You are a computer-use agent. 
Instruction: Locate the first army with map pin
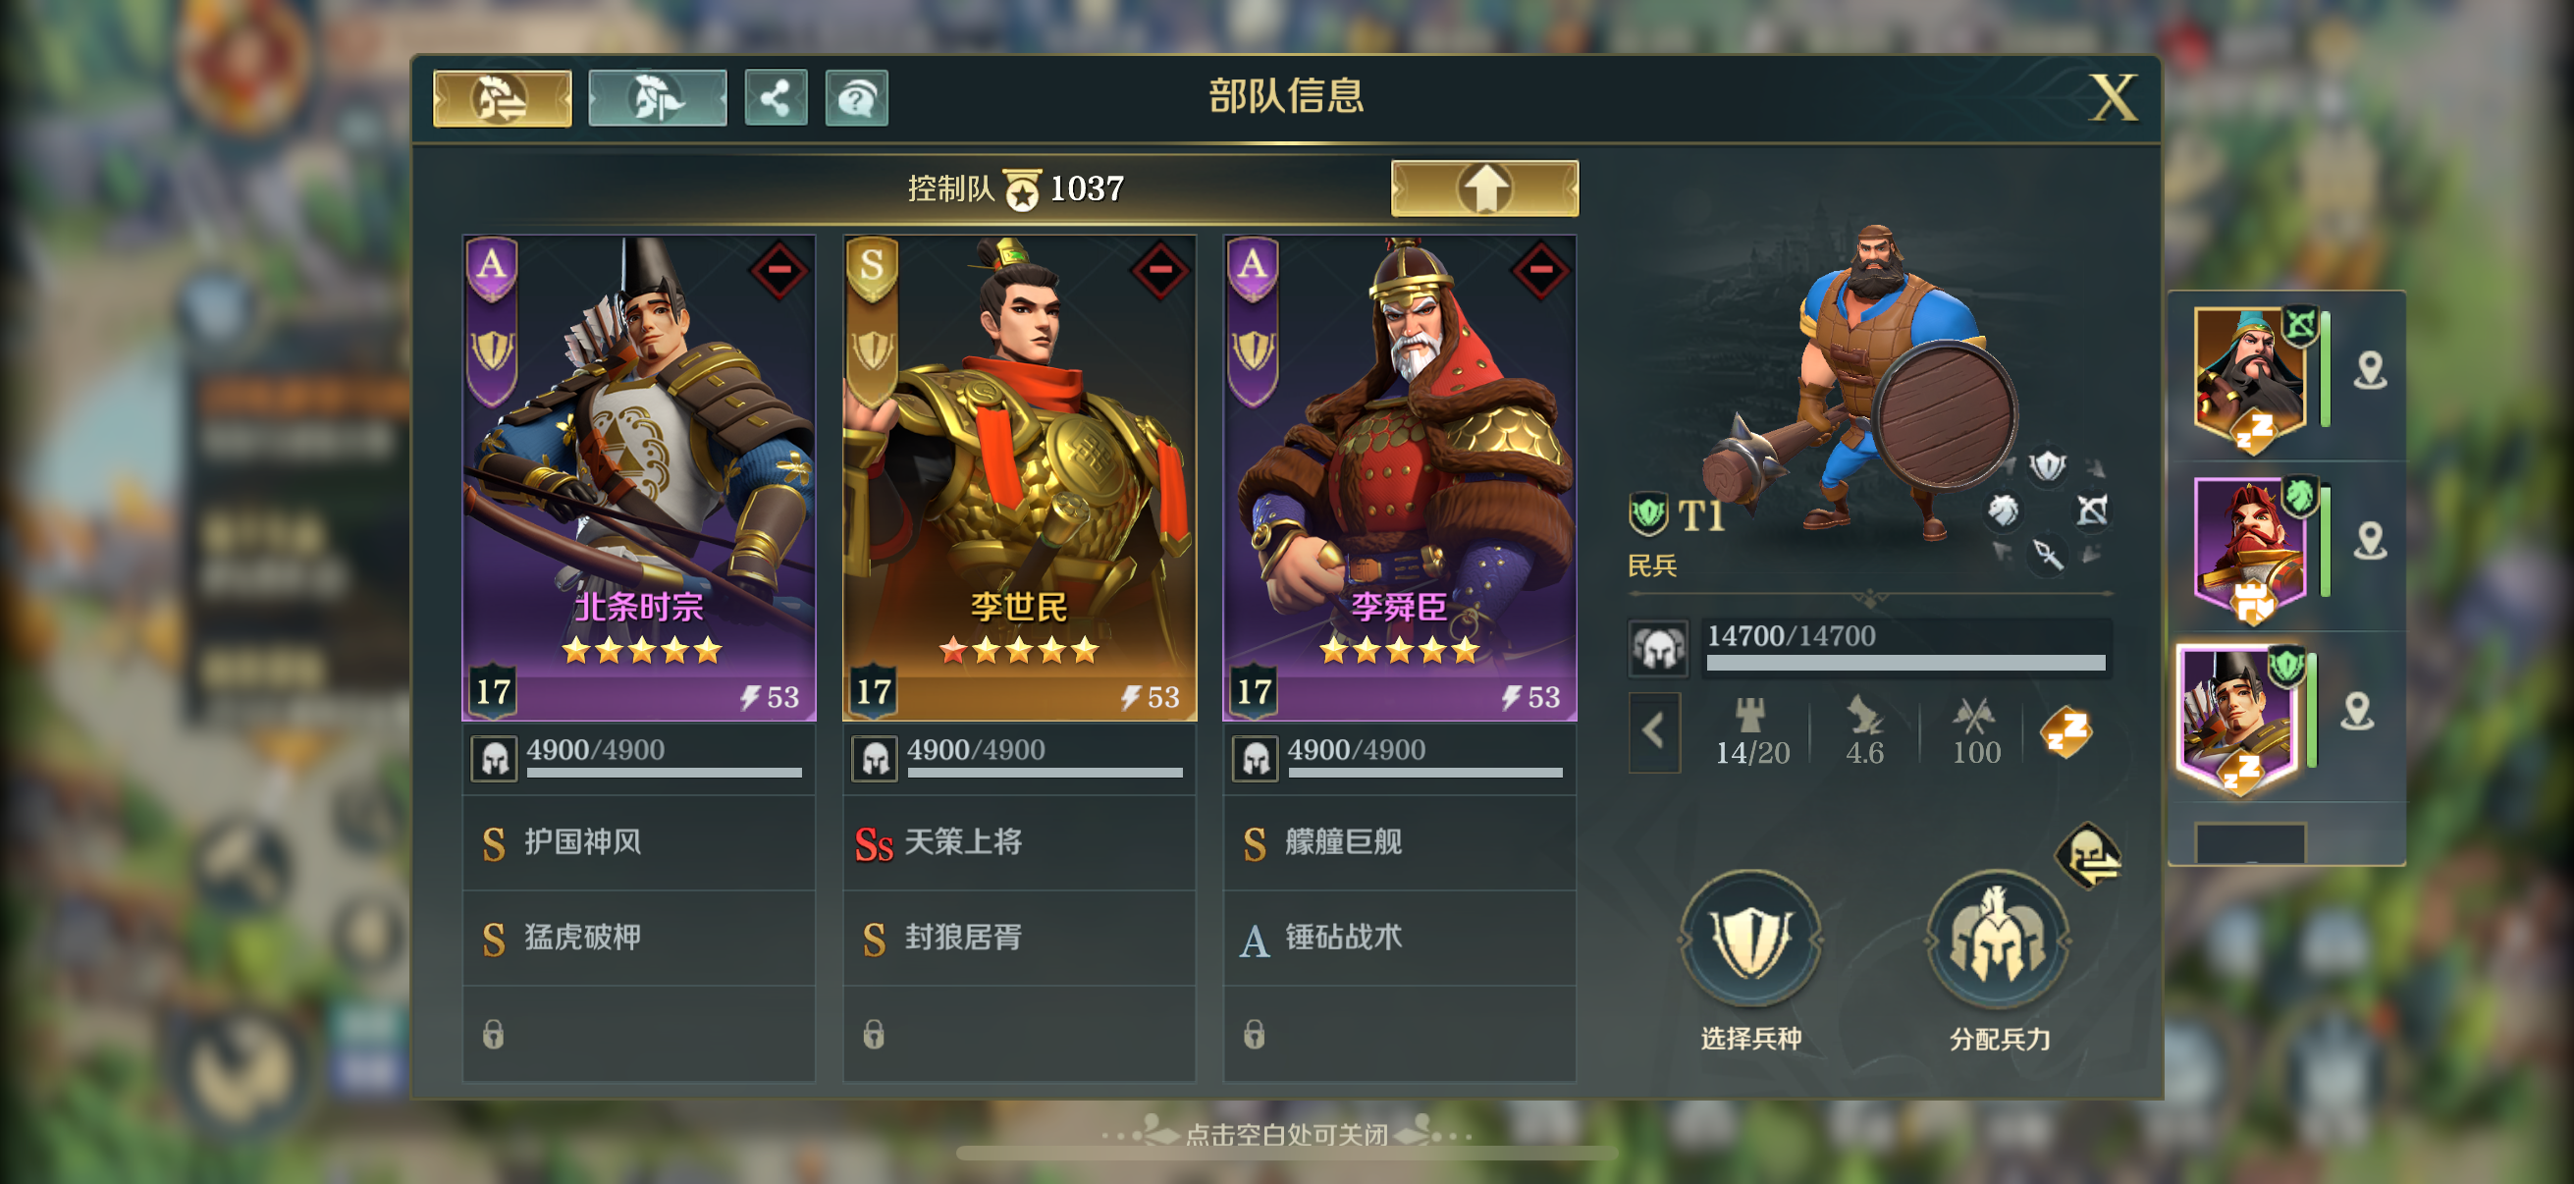click(2369, 372)
